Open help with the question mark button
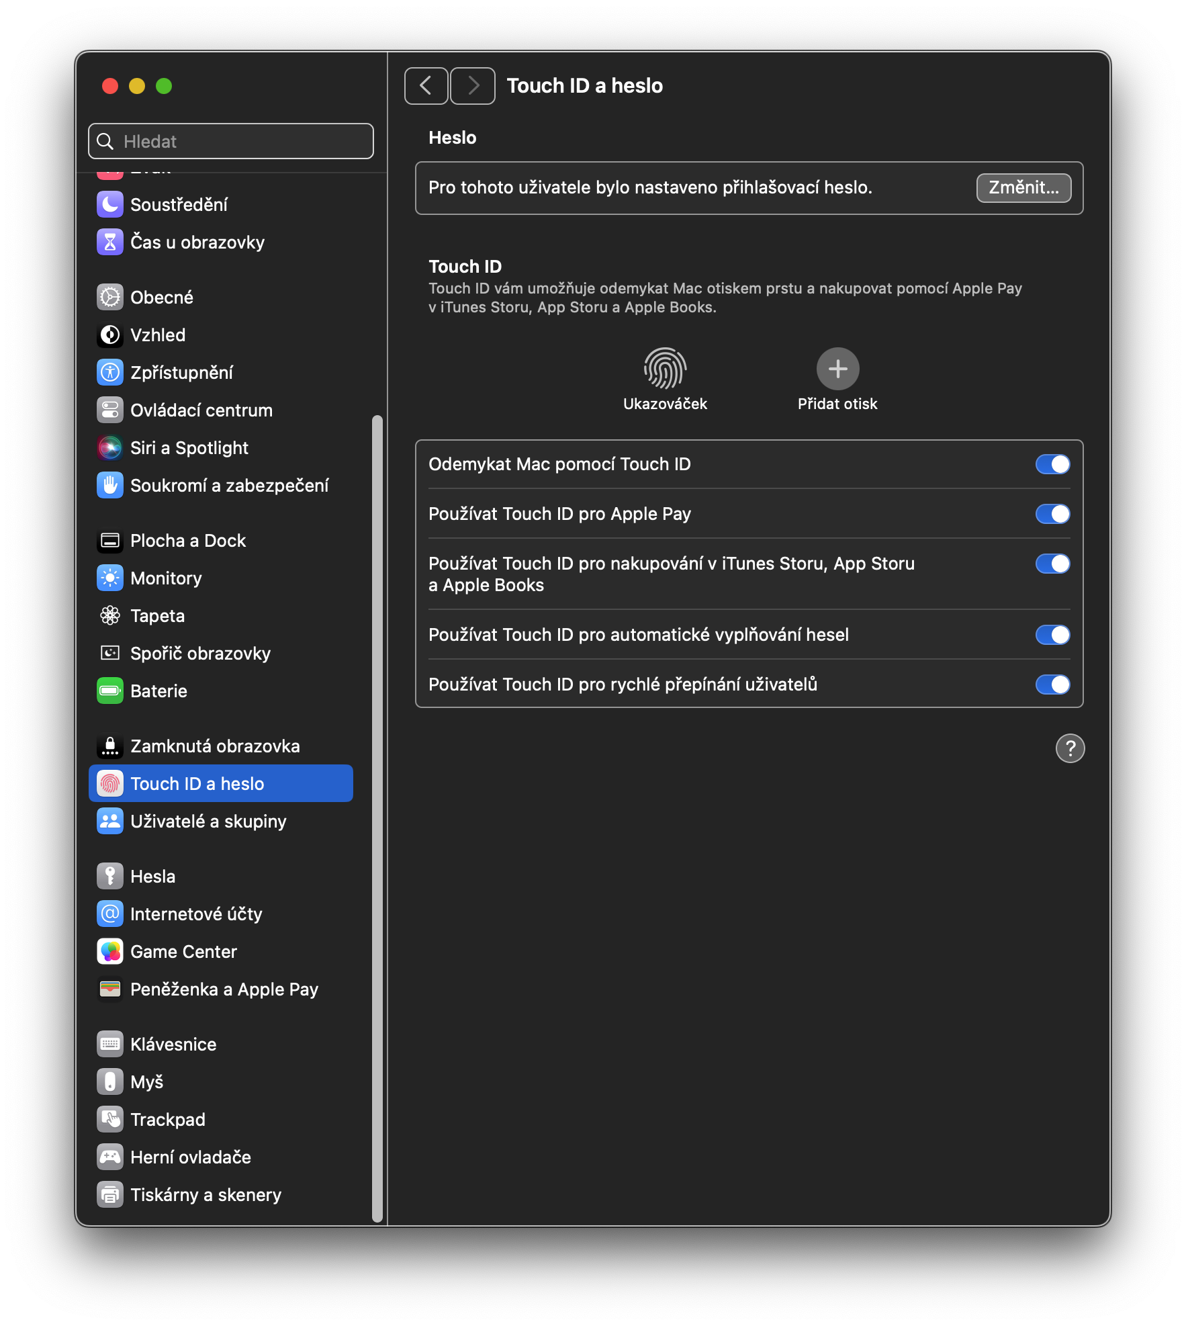The height and width of the screenshot is (1326, 1186). point(1070,748)
